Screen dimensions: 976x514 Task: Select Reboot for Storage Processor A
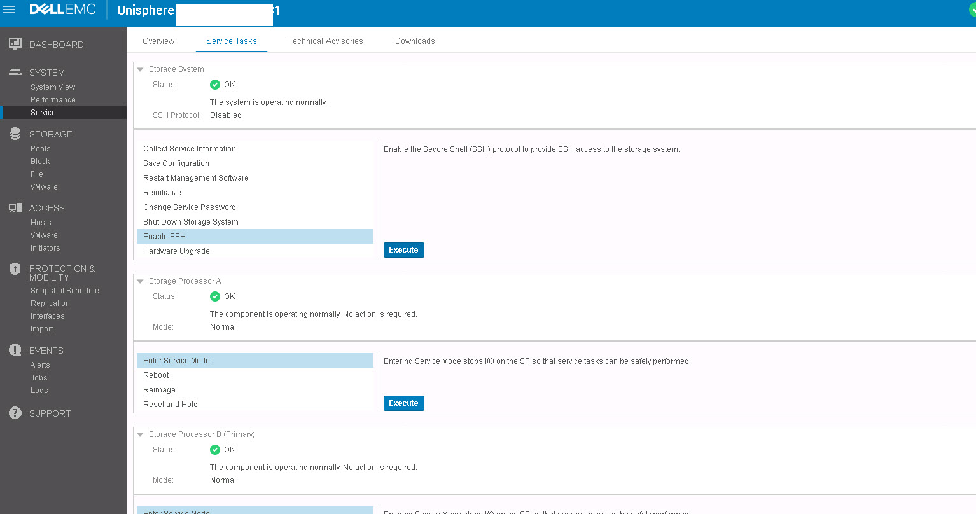[157, 375]
